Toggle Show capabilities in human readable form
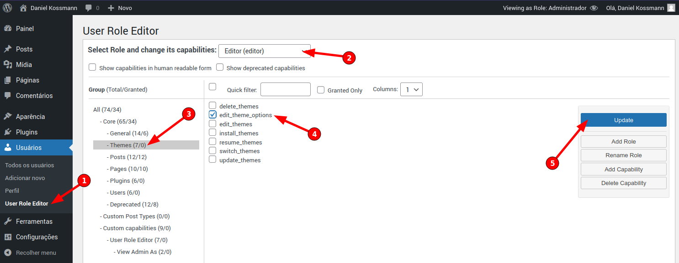 92,67
